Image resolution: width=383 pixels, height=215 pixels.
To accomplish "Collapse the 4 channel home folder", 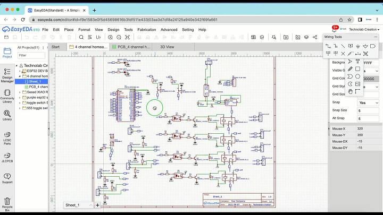I will tap(20, 76).
